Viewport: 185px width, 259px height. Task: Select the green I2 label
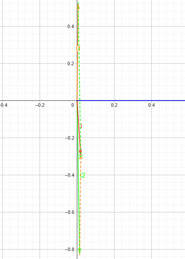[82, 175]
